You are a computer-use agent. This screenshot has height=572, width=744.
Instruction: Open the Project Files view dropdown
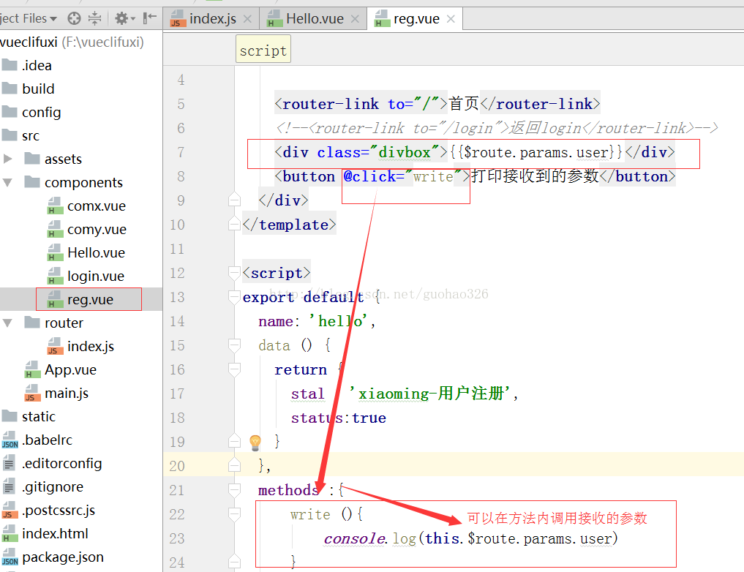tap(29, 18)
